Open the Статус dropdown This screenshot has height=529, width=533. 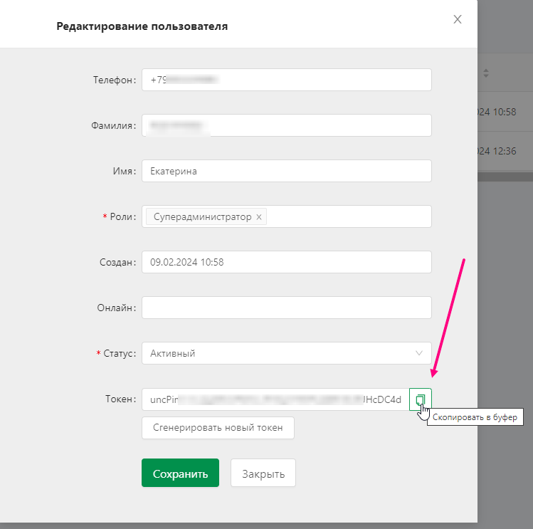pyautogui.click(x=287, y=353)
